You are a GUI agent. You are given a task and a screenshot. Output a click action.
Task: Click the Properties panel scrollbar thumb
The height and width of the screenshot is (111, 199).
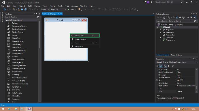(197, 88)
